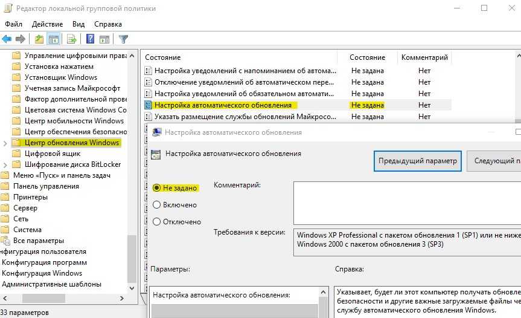Expand the "Центр обновления Windows" tree node

[6, 143]
